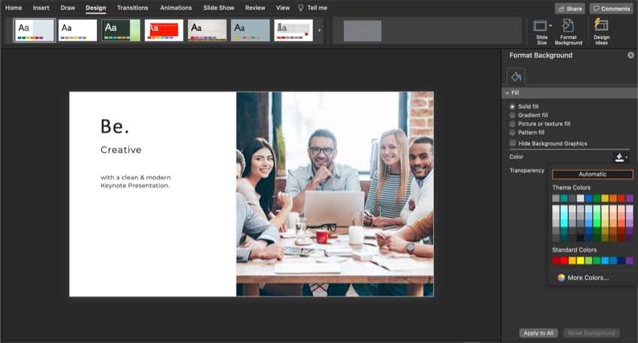
Task: Click the Tell me lightbulb icon
Action: tap(301, 8)
